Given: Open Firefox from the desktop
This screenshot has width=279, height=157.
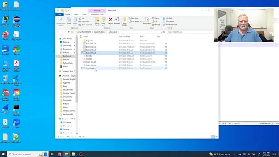Looking at the screenshot, I should click(x=5, y=35).
